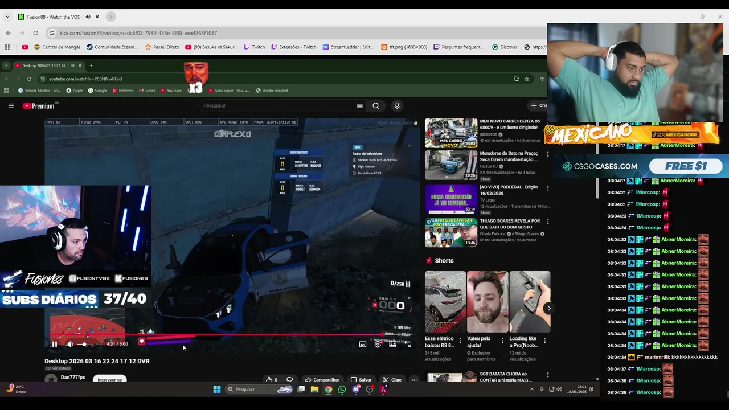Open the outer browser apps grid icon
The width and height of the screenshot is (729, 410).
pos(7,47)
